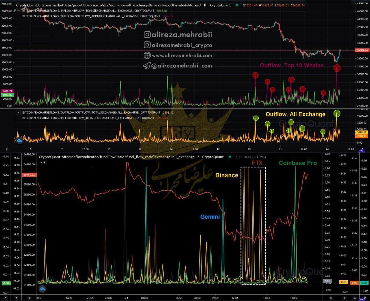The height and width of the screenshot is (301, 370).
Task: Expand the hidden 9 indicators legend
Action: click(42, 162)
